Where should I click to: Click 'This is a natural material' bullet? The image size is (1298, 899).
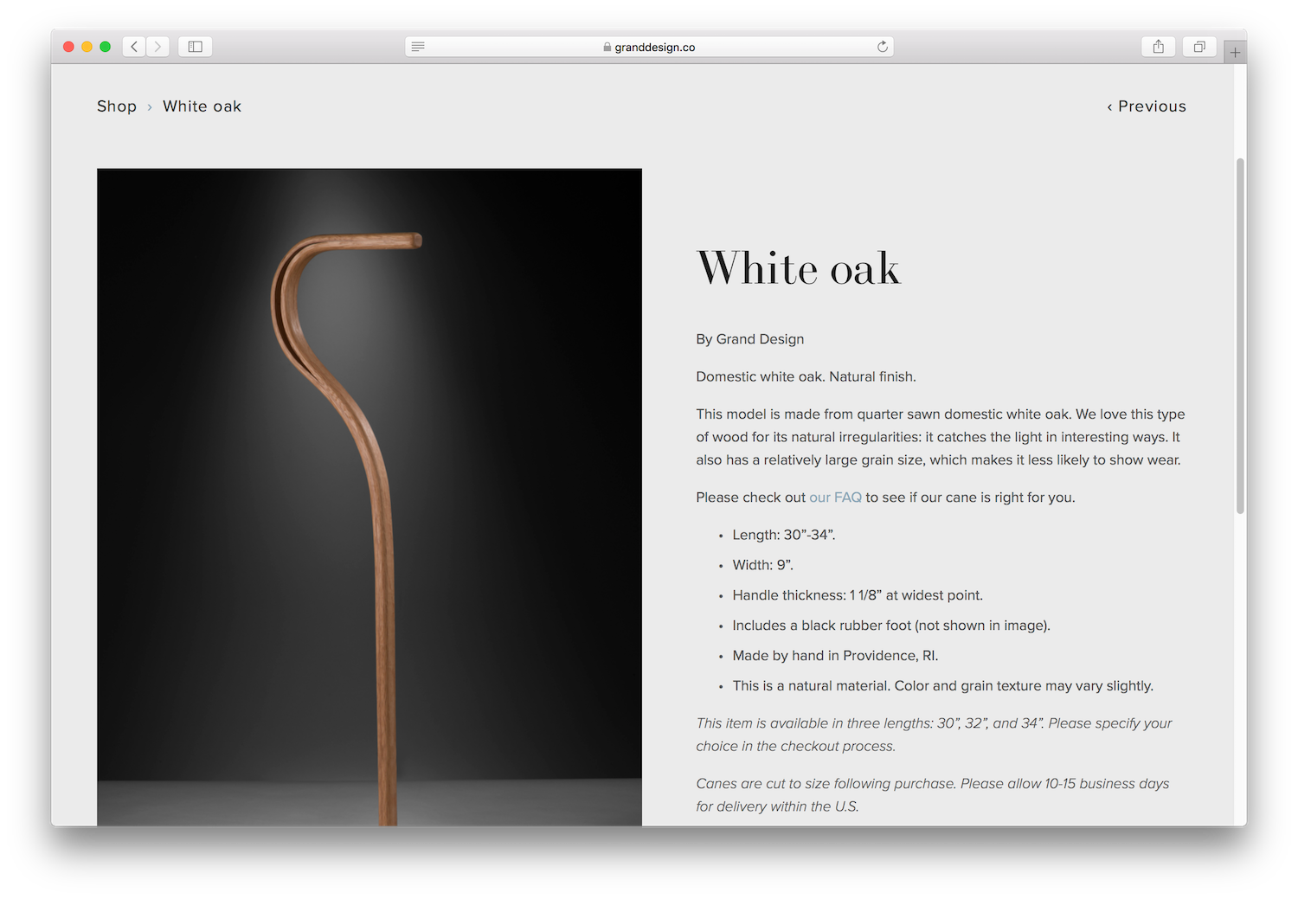pos(942,686)
